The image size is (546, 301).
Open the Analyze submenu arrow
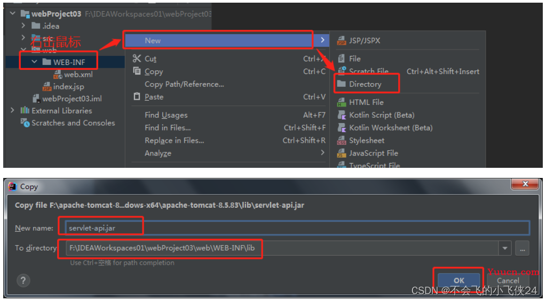(x=322, y=152)
